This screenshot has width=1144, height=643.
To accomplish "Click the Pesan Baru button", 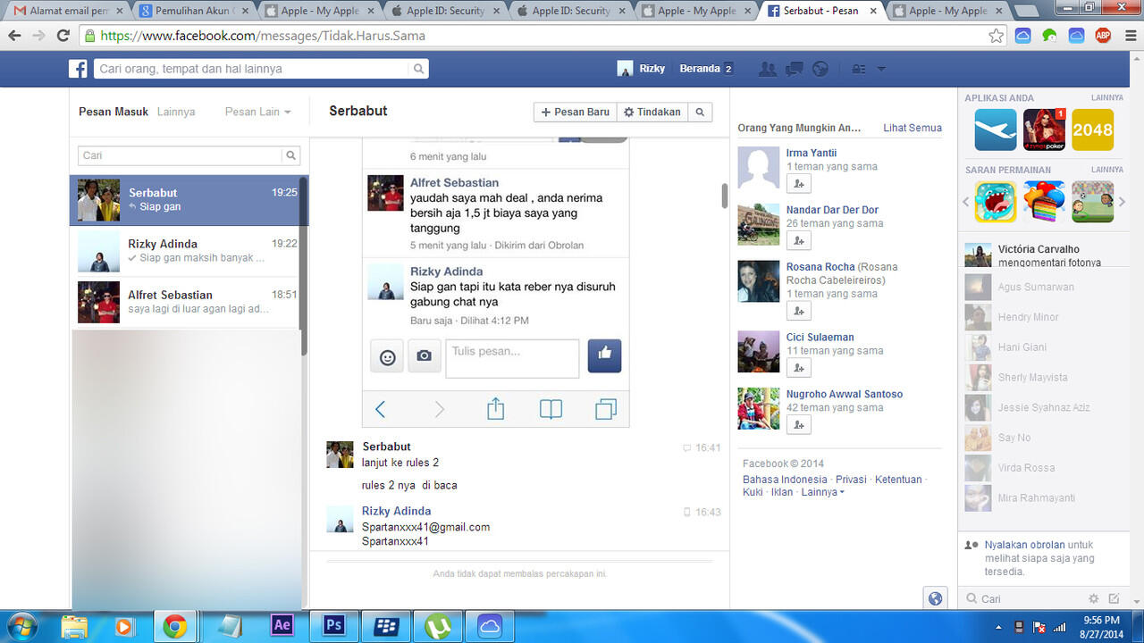I will (x=575, y=113).
